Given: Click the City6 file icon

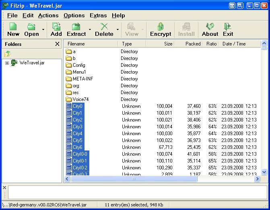Looking at the screenshot, I should coord(69,147).
